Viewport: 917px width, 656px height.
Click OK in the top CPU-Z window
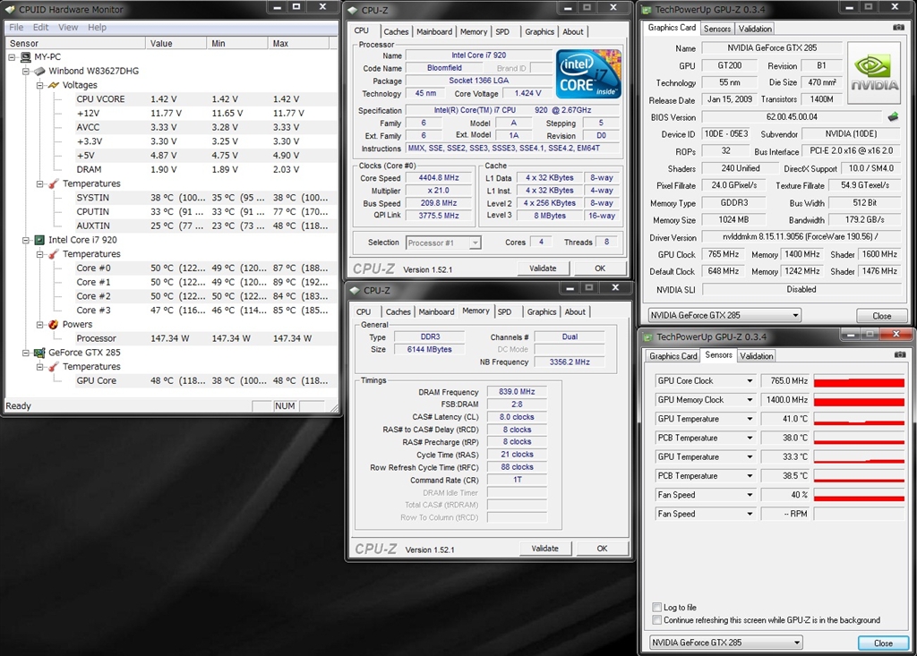(600, 268)
